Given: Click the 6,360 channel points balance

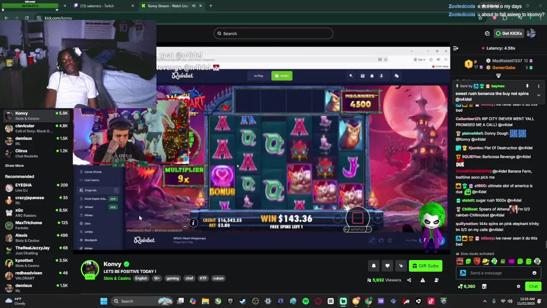Looking at the screenshot, I should pos(466,286).
